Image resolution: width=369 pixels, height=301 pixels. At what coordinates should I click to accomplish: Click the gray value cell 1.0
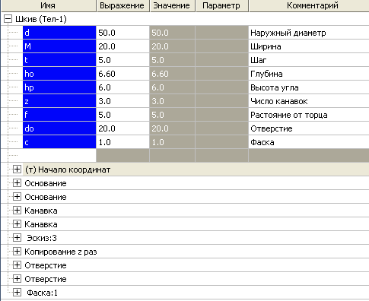[172, 142]
